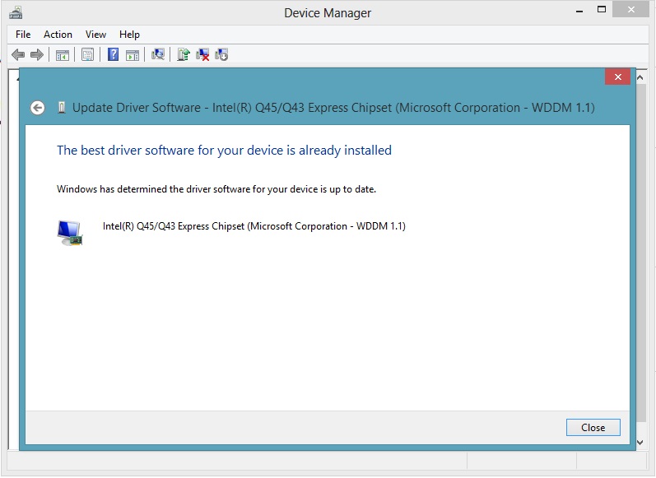
Task: Click the Disable device toolbar icon
Action: 221,55
